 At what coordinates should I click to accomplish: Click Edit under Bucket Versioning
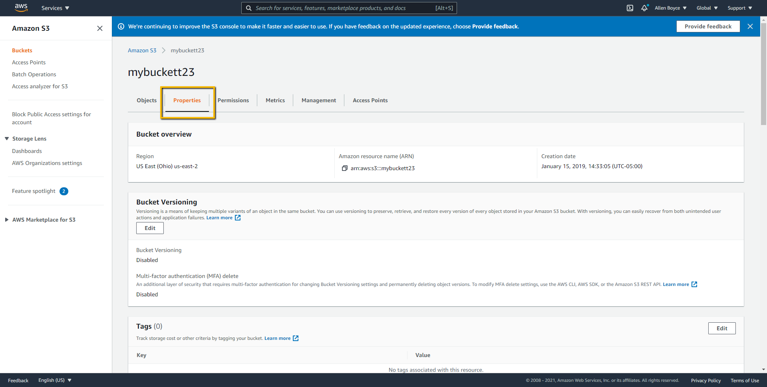point(150,228)
